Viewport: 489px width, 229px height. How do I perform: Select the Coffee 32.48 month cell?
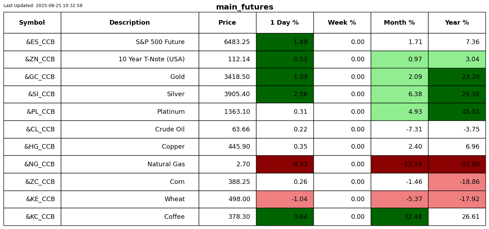click(400, 217)
